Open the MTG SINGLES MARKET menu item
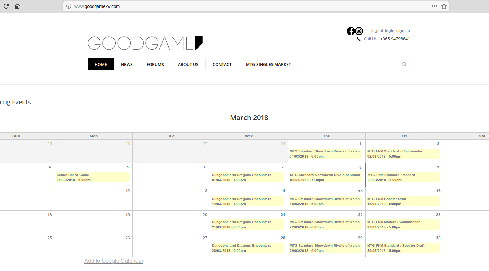Viewport: 489px width, 271px height. pyautogui.click(x=269, y=64)
